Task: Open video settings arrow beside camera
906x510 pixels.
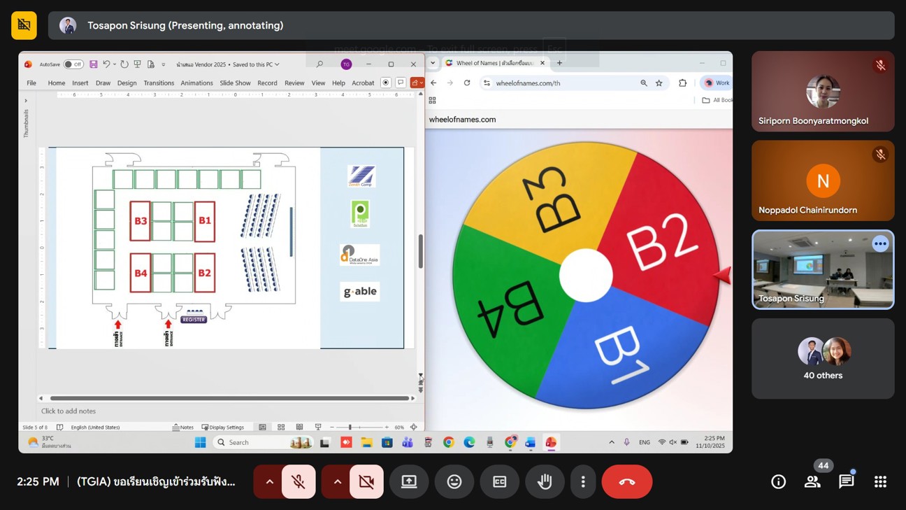Action: point(337,482)
